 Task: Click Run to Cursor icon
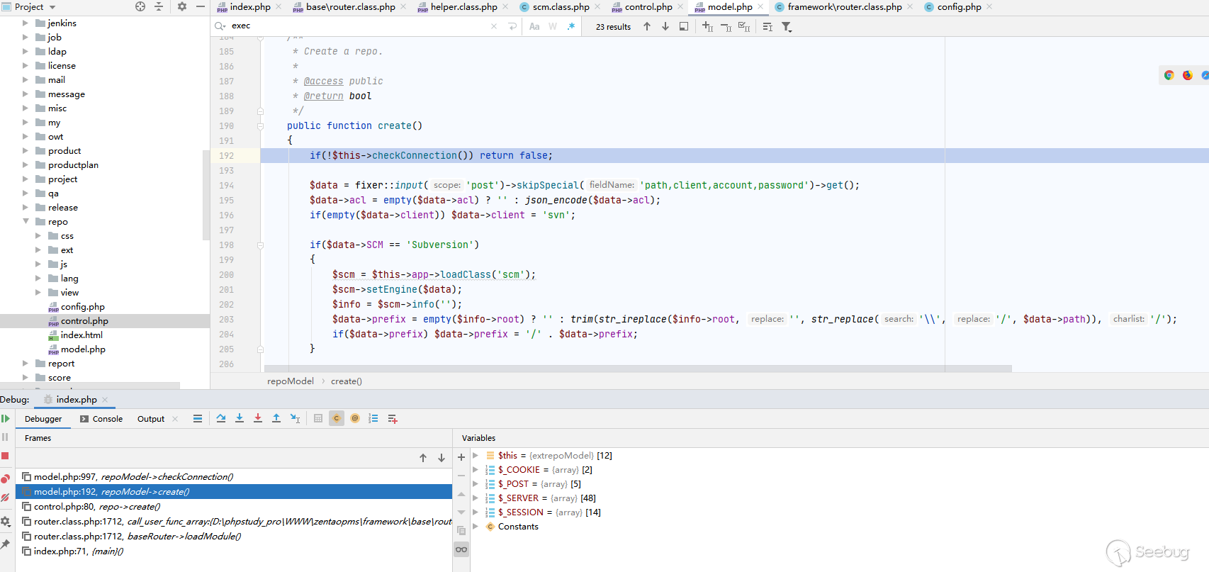tap(296, 419)
